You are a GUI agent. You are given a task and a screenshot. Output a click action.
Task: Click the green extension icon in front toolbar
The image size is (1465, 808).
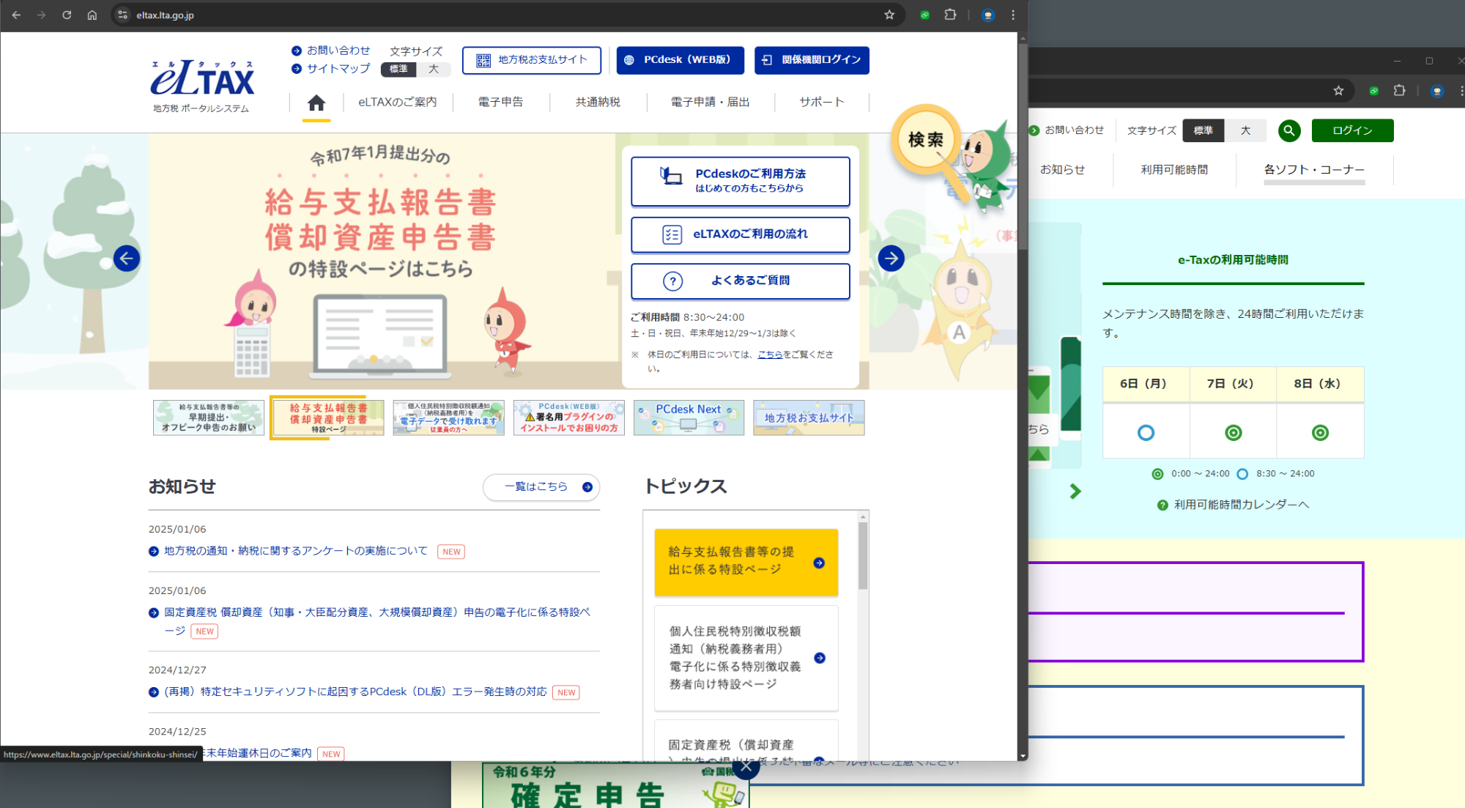pos(925,15)
